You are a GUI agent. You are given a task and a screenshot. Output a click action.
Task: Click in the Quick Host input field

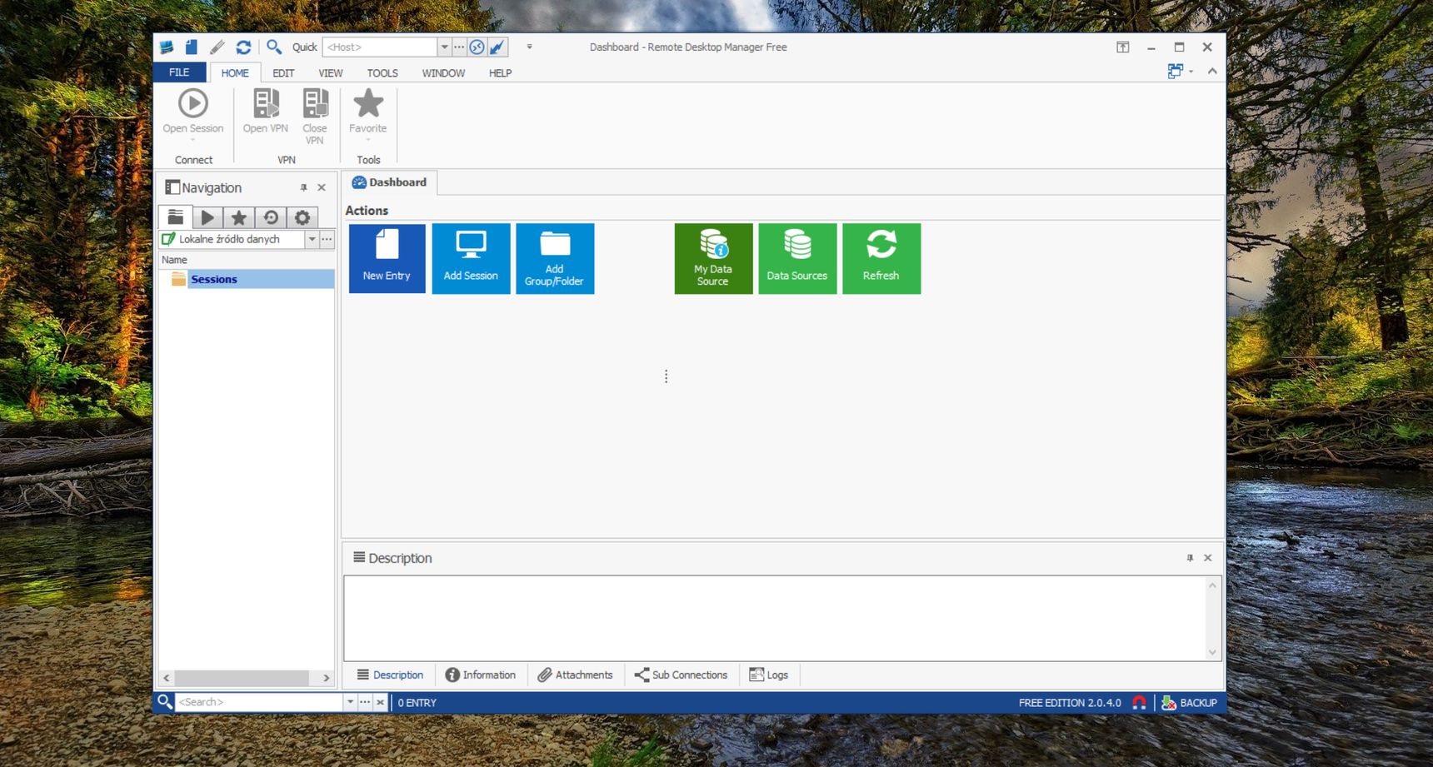(x=380, y=47)
